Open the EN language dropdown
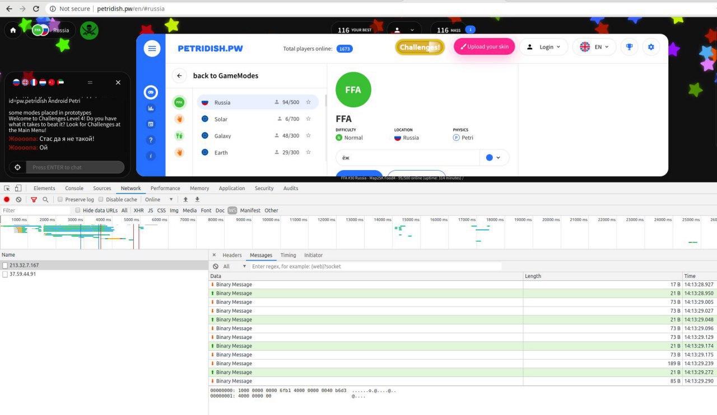The width and height of the screenshot is (717, 415). pos(594,47)
